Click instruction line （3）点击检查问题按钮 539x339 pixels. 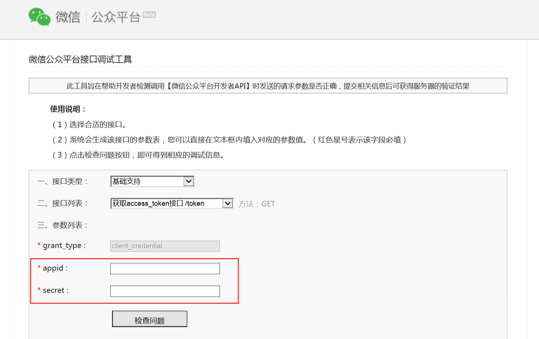(138, 155)
